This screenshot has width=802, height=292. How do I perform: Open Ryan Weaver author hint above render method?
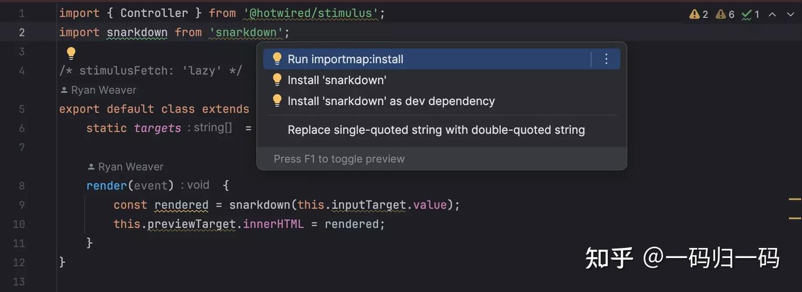[x=130, y=167]
